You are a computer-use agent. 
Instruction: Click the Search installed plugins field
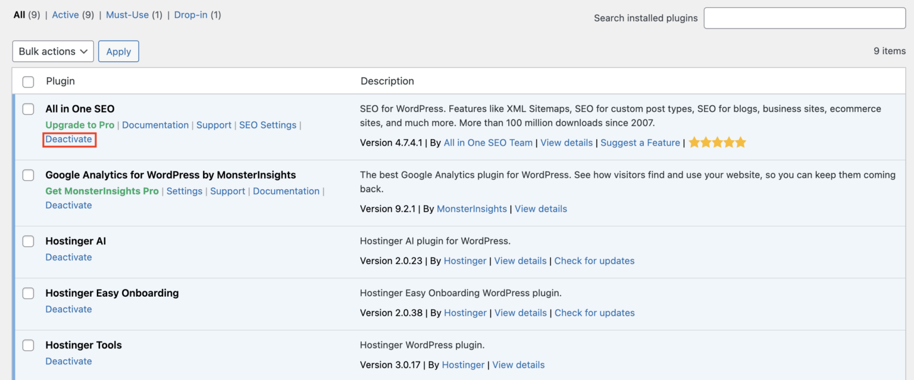tap(804, 18)
